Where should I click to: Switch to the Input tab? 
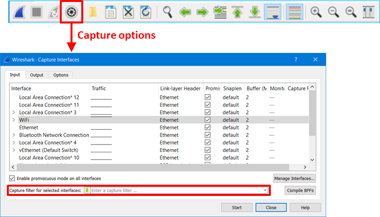point(15,74)
